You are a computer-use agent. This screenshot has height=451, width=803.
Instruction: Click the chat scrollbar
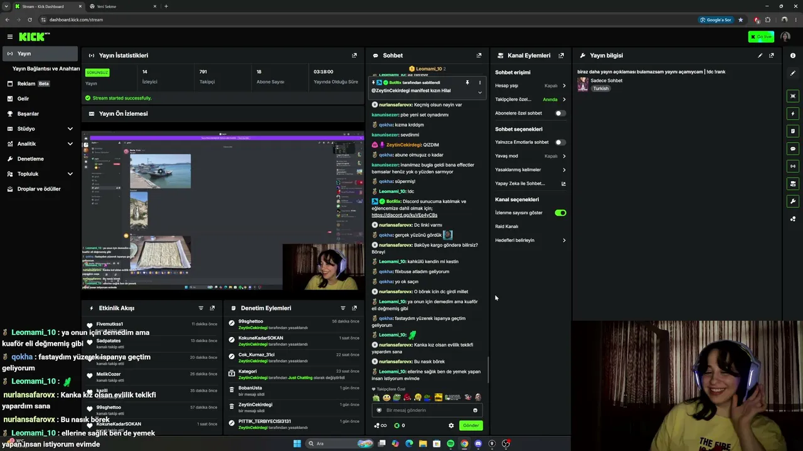pyautogui.click(x=488, y=370)
